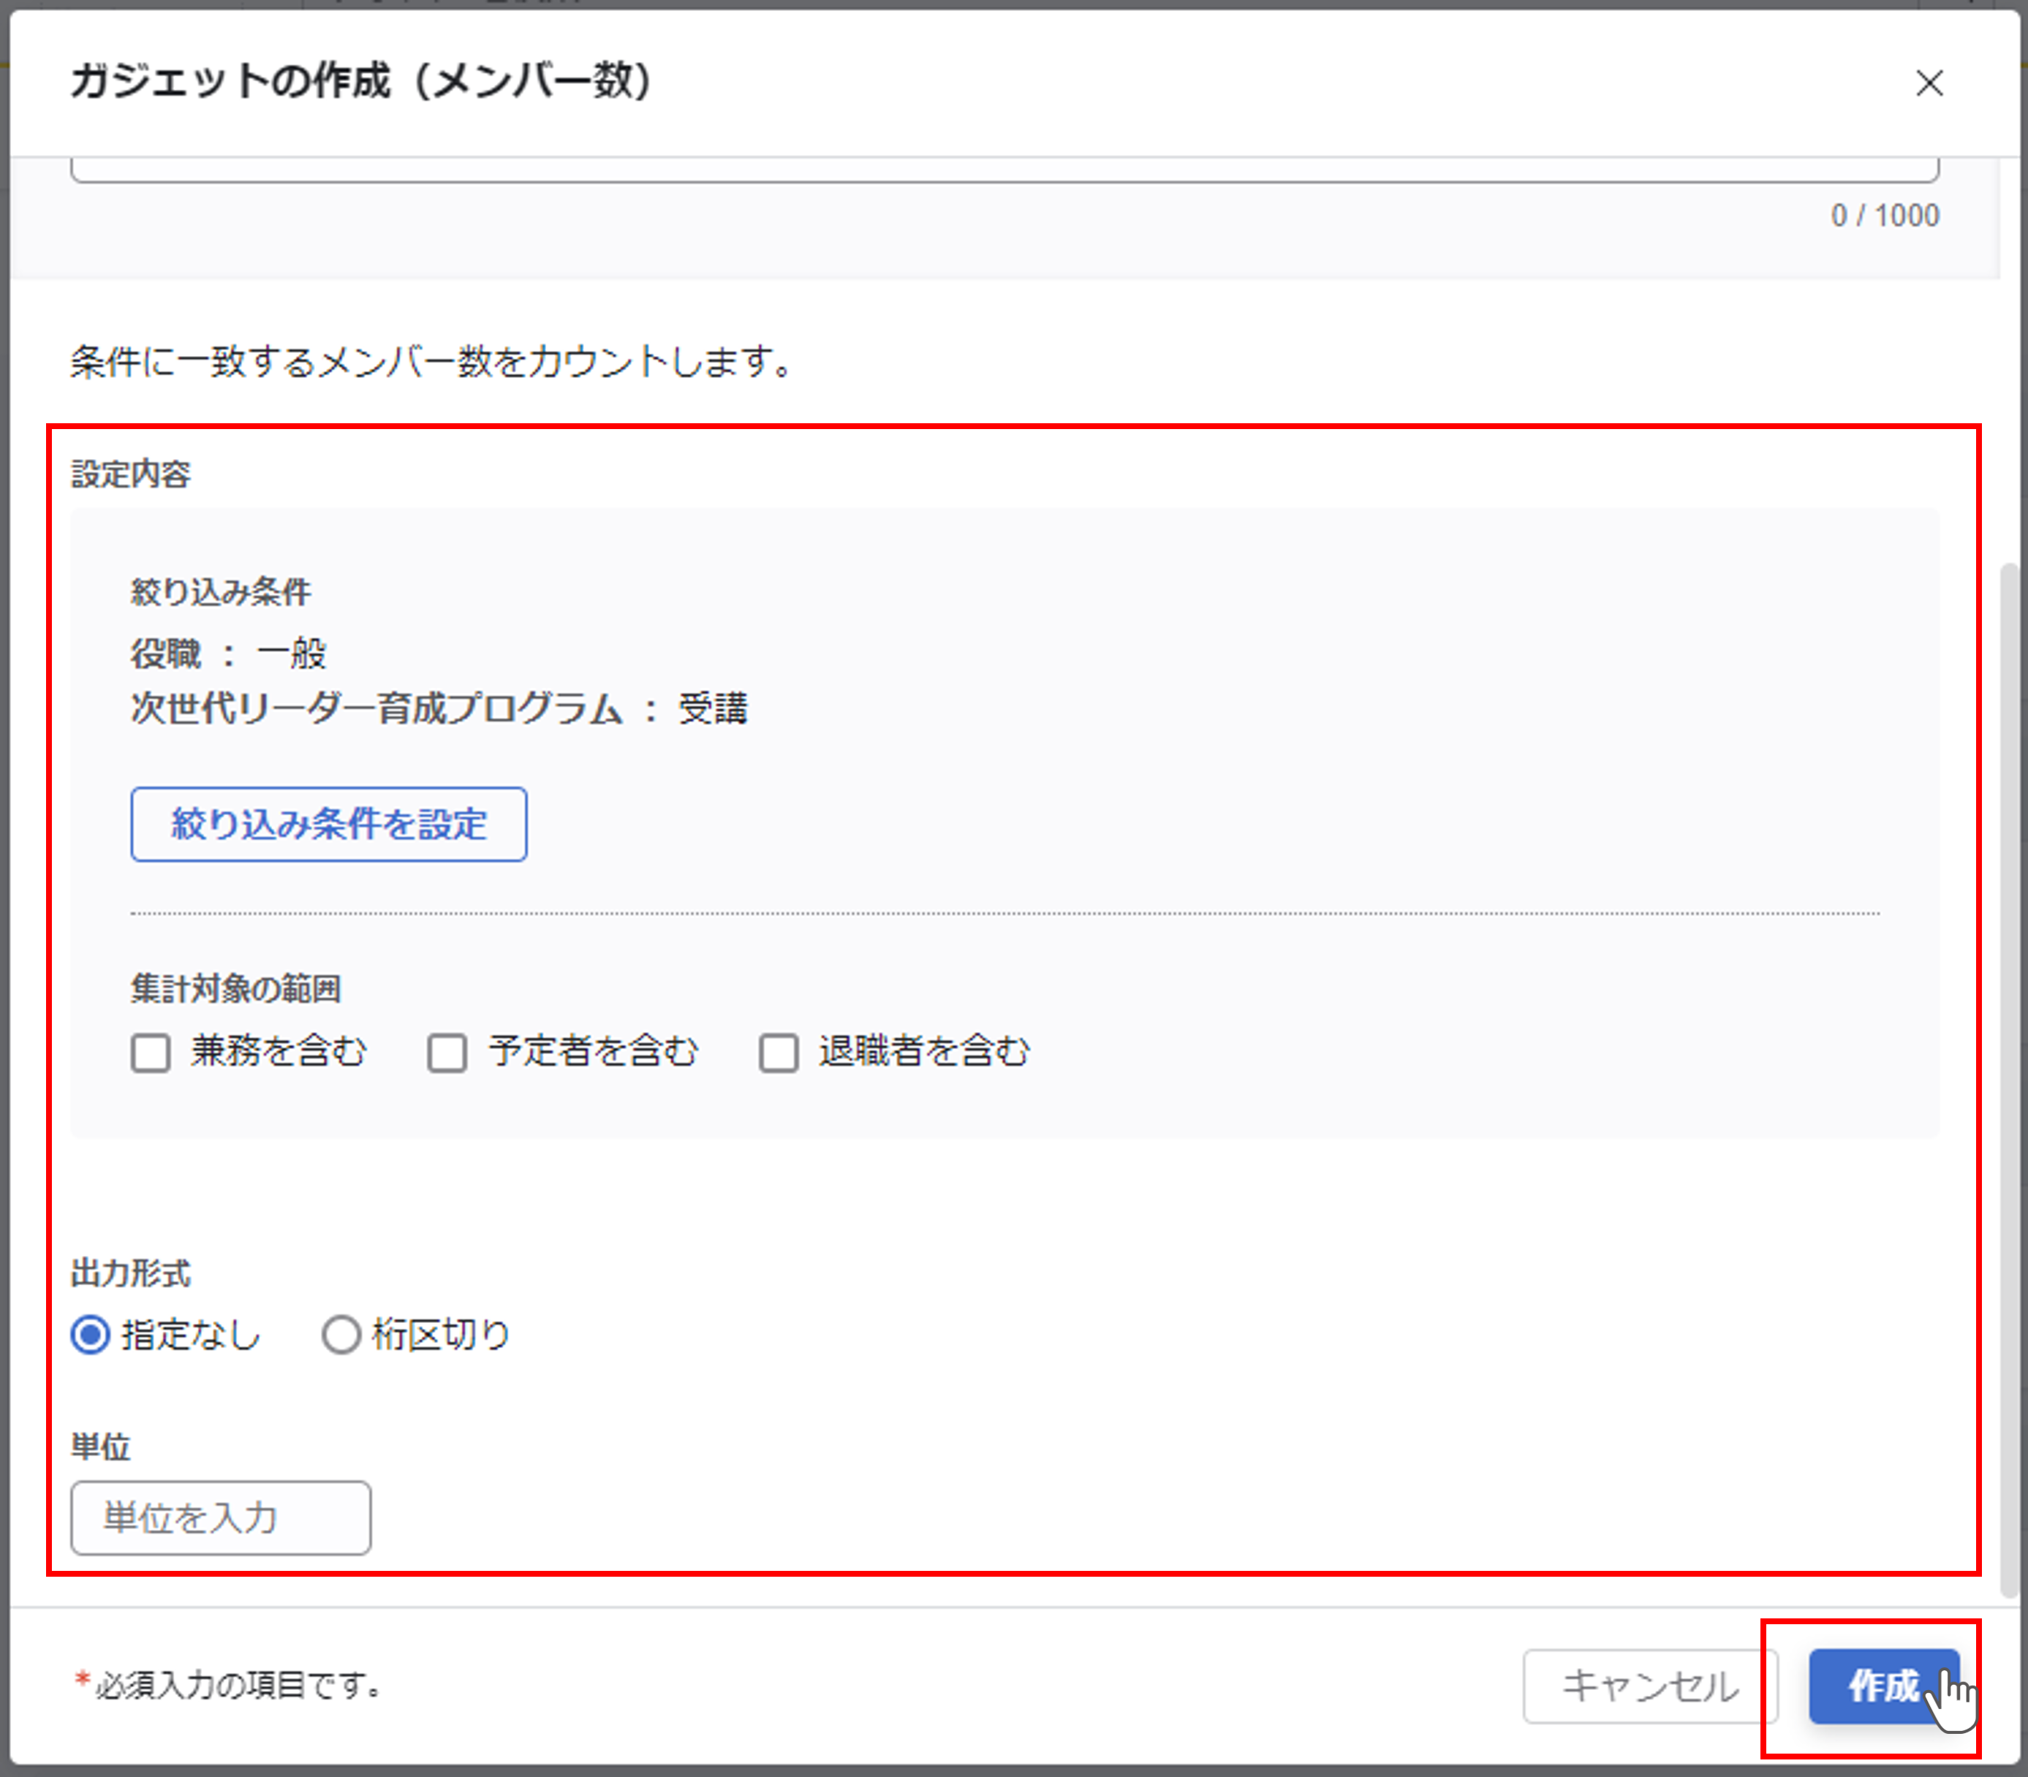The width and height of the screenshot is (2028, 1777).
Task: Click the 役職：一般 filter condition
Action: pyautogui.click(x=229, y=653)
